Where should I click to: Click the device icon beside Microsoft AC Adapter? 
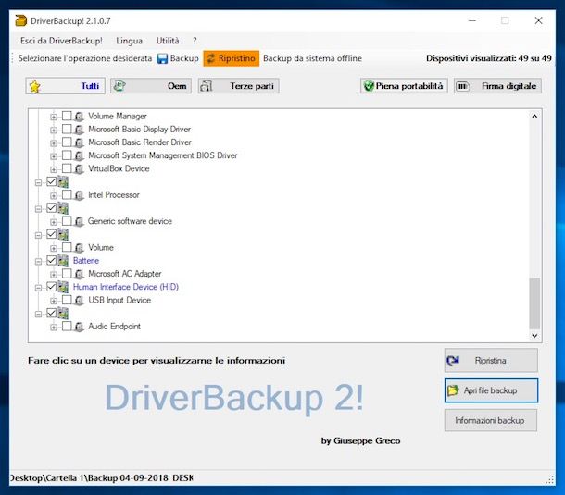[x=79, y=274]
